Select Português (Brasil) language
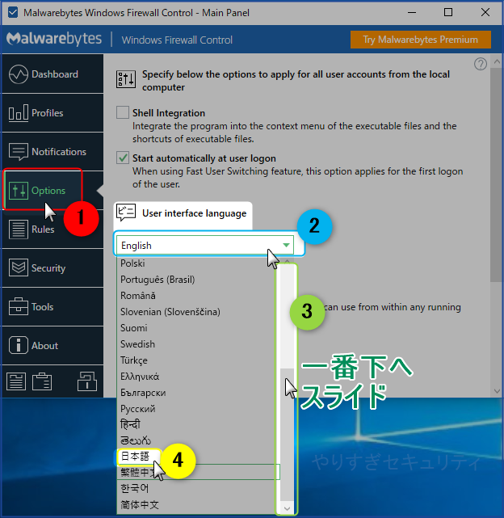The width and height of the screenshot is (504, 518). (x=196, y=280)
